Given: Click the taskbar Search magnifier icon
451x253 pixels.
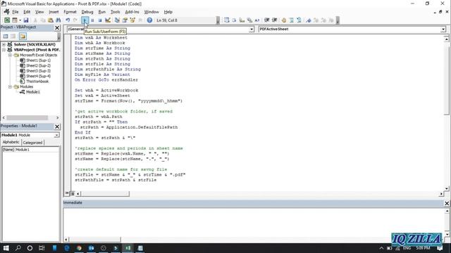Looking at the screenshot, I should [x=18, y=248].
